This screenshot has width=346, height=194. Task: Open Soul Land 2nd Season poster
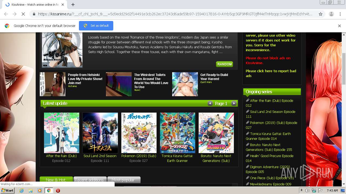(x=100, y=133)
